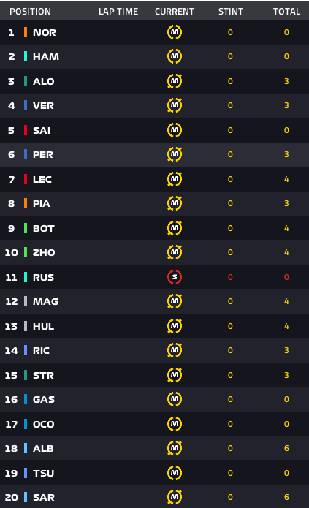Click the red soft tyre icon for RUS
Image resolution: width=309 pixels, height=508 pixels.
[175, 277]
